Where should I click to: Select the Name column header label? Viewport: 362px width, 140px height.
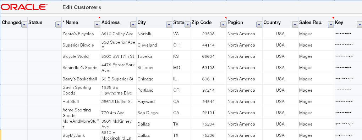coord(70,23)
